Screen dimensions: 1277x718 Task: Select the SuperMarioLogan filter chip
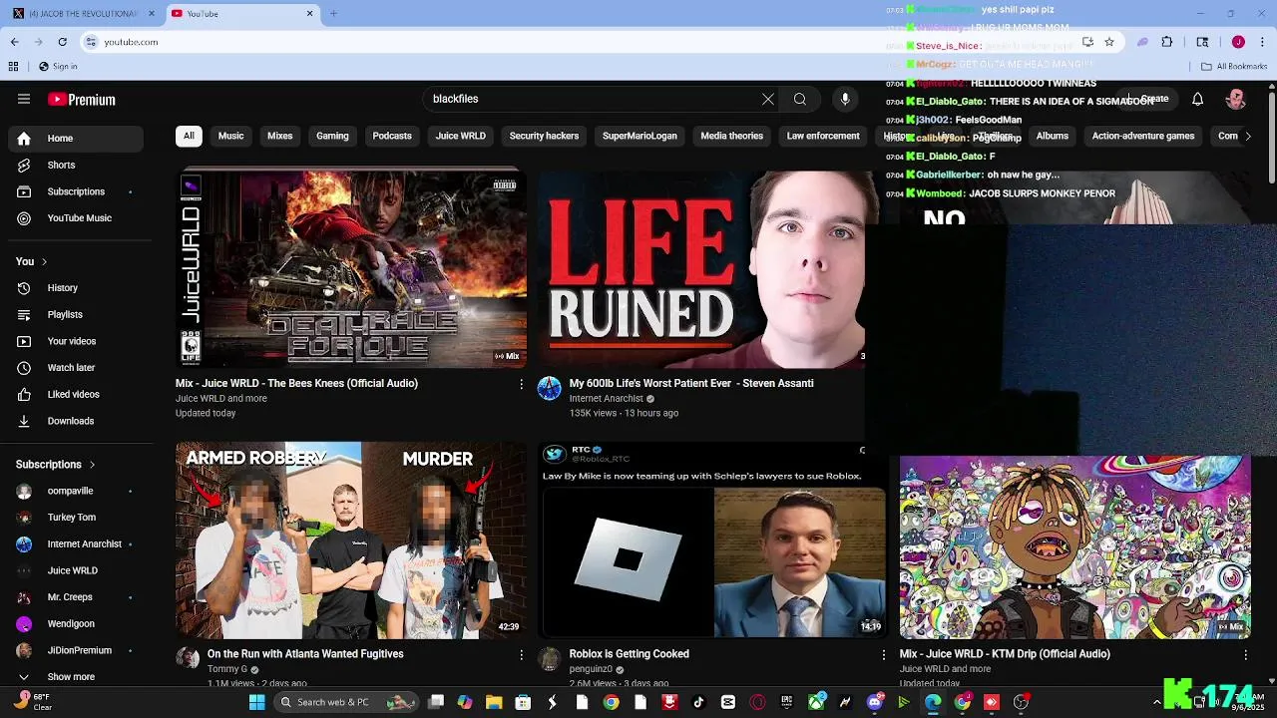click(639, 136)
